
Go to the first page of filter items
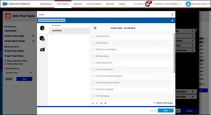point(93,103)
